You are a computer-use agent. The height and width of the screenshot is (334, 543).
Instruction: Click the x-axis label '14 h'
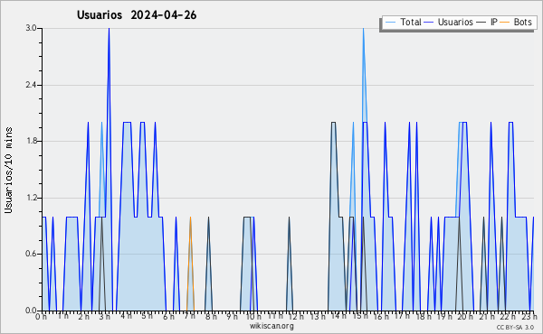point(338,316)
